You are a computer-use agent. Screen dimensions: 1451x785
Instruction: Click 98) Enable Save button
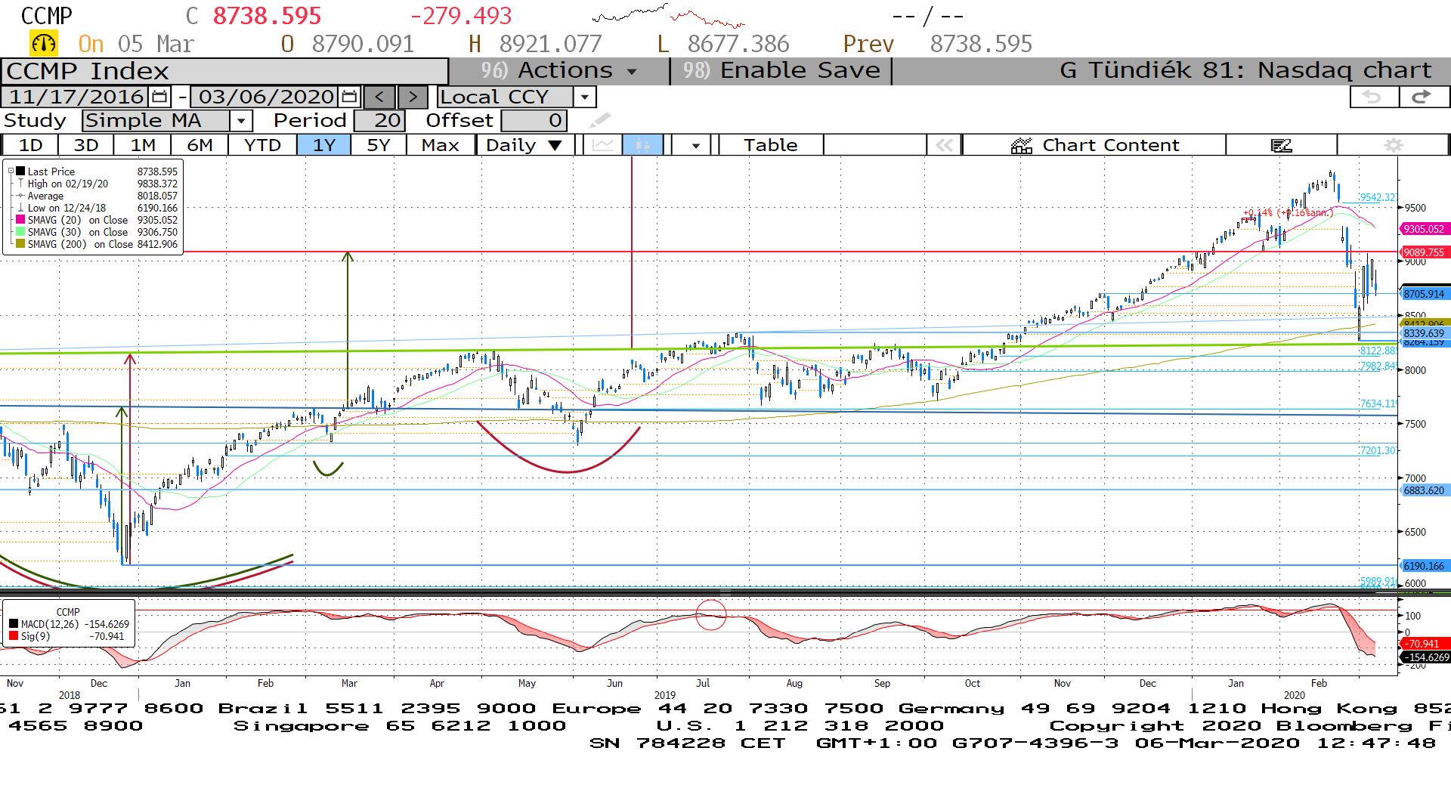point(781,71)
